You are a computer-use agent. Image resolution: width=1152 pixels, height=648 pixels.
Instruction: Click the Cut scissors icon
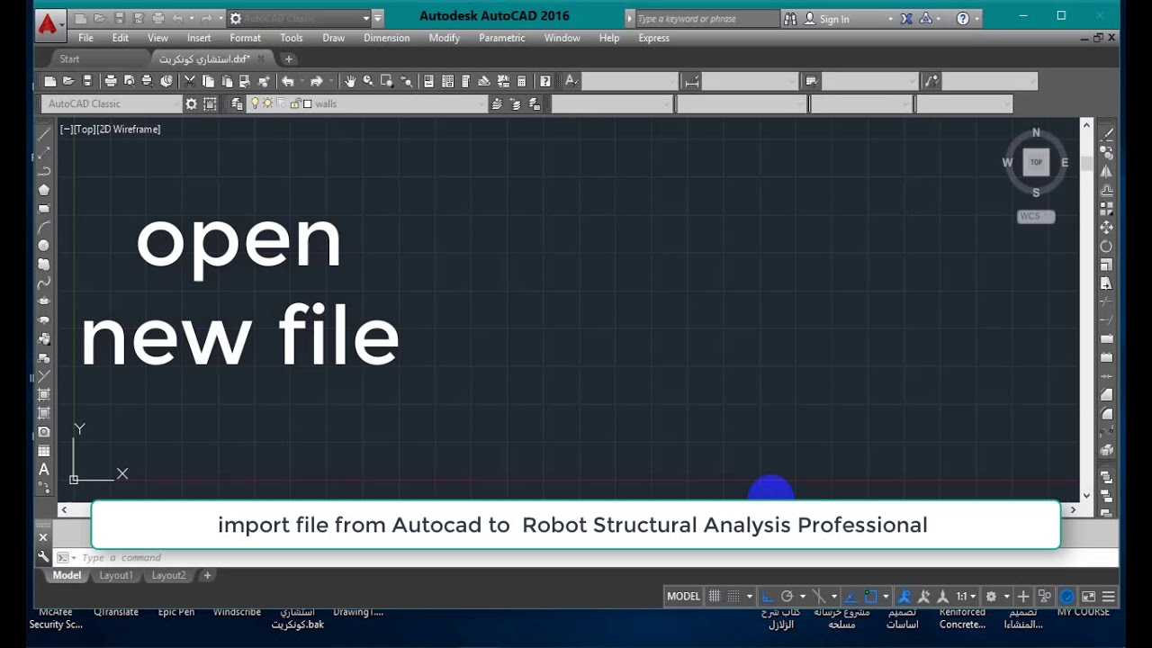tap(190, 81)
